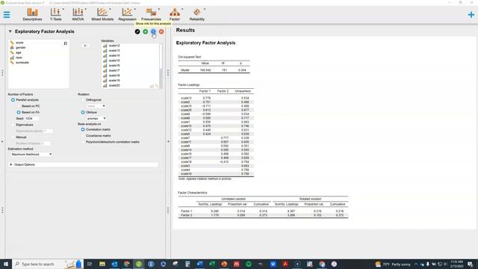Click the Number of factors input field
The height and width of the screenshot is (269, 478).
pos(46,143)
